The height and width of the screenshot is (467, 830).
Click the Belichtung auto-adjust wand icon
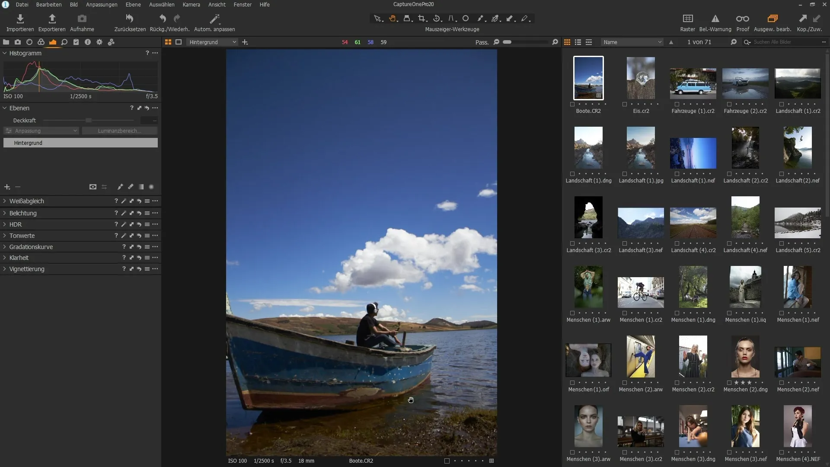(124, 213)
